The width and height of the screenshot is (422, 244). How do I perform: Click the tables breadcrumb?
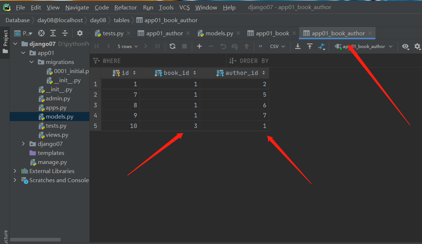(x=121, y=20)
